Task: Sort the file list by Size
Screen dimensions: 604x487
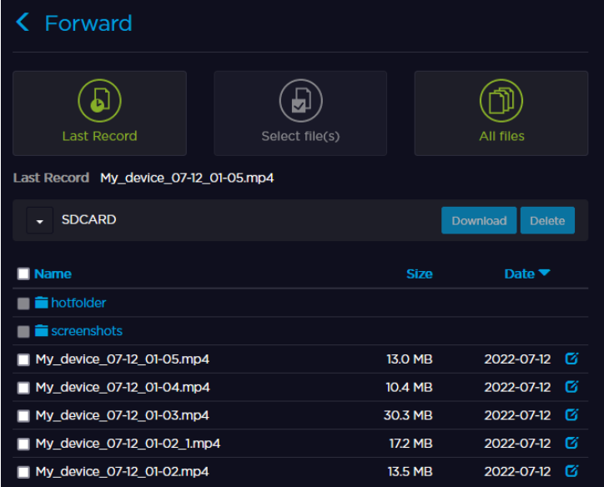Action: 419,274
